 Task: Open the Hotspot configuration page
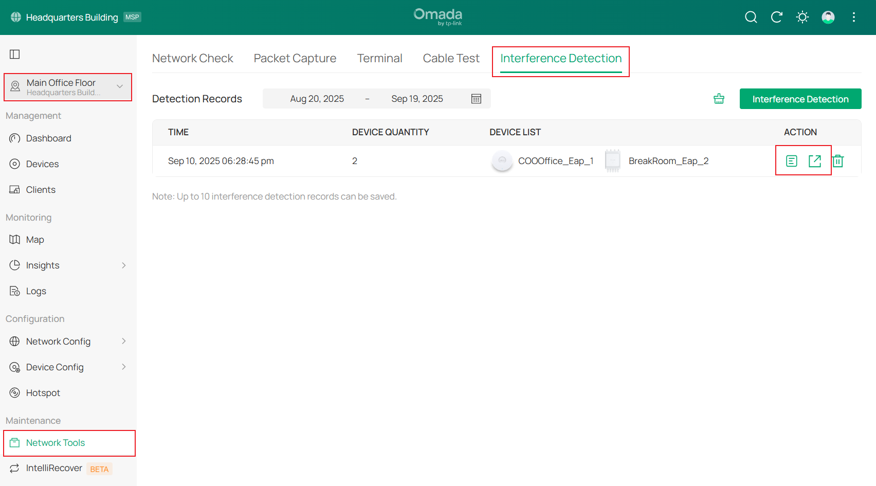tap(43, 392)
